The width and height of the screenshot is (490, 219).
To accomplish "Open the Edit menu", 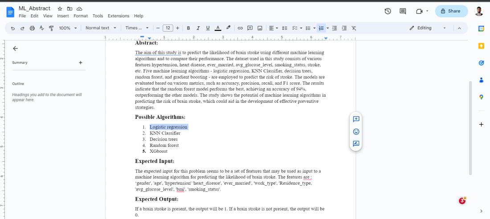I will pos(34,16).
